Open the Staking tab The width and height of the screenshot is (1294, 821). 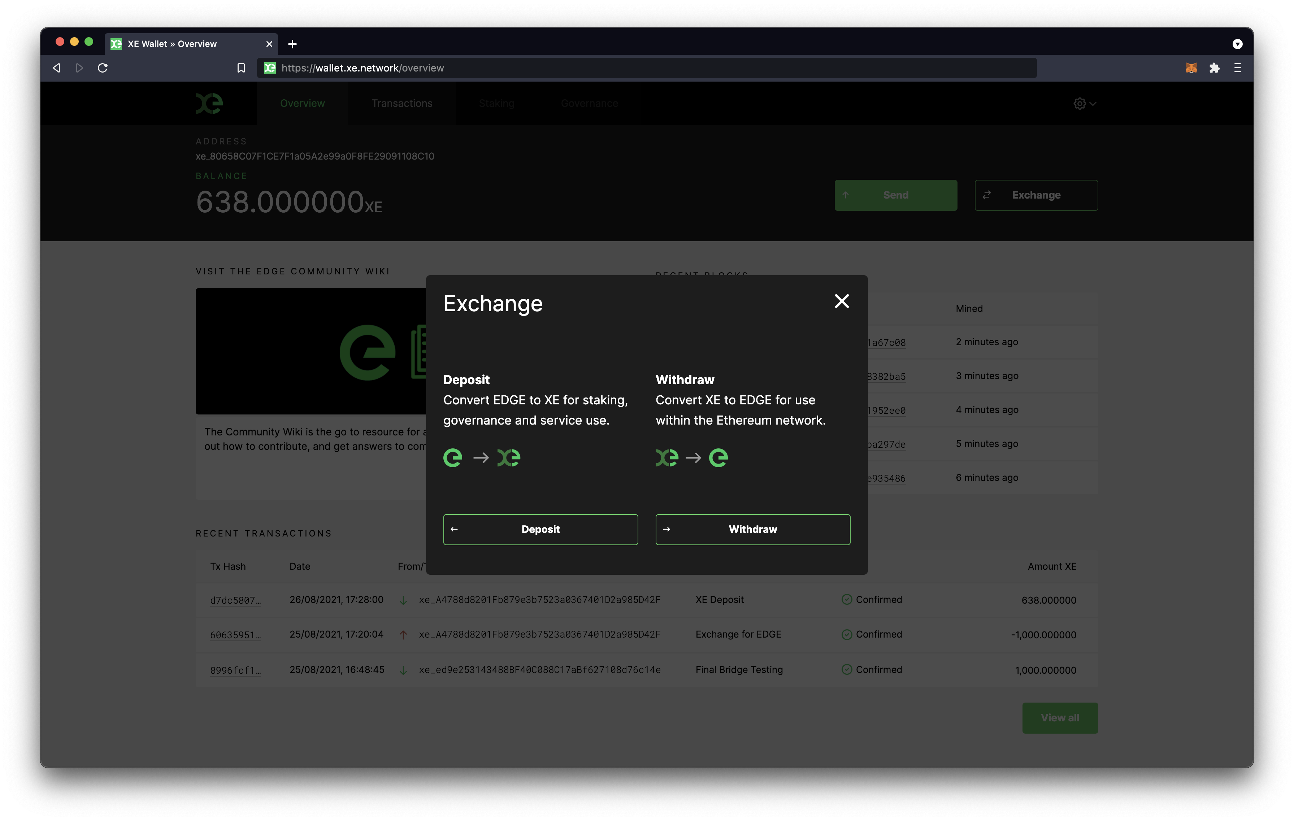click(x=496, y=103)
